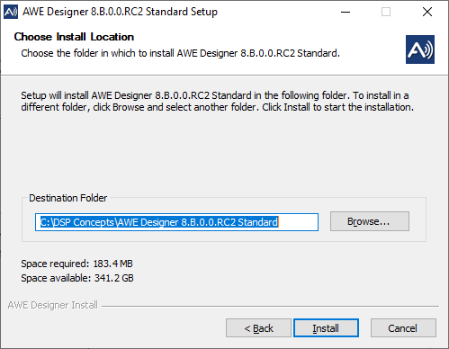Screen dimensions: 449x349
Task: Click the Destination Folder group label
Action: click(68, 198)
